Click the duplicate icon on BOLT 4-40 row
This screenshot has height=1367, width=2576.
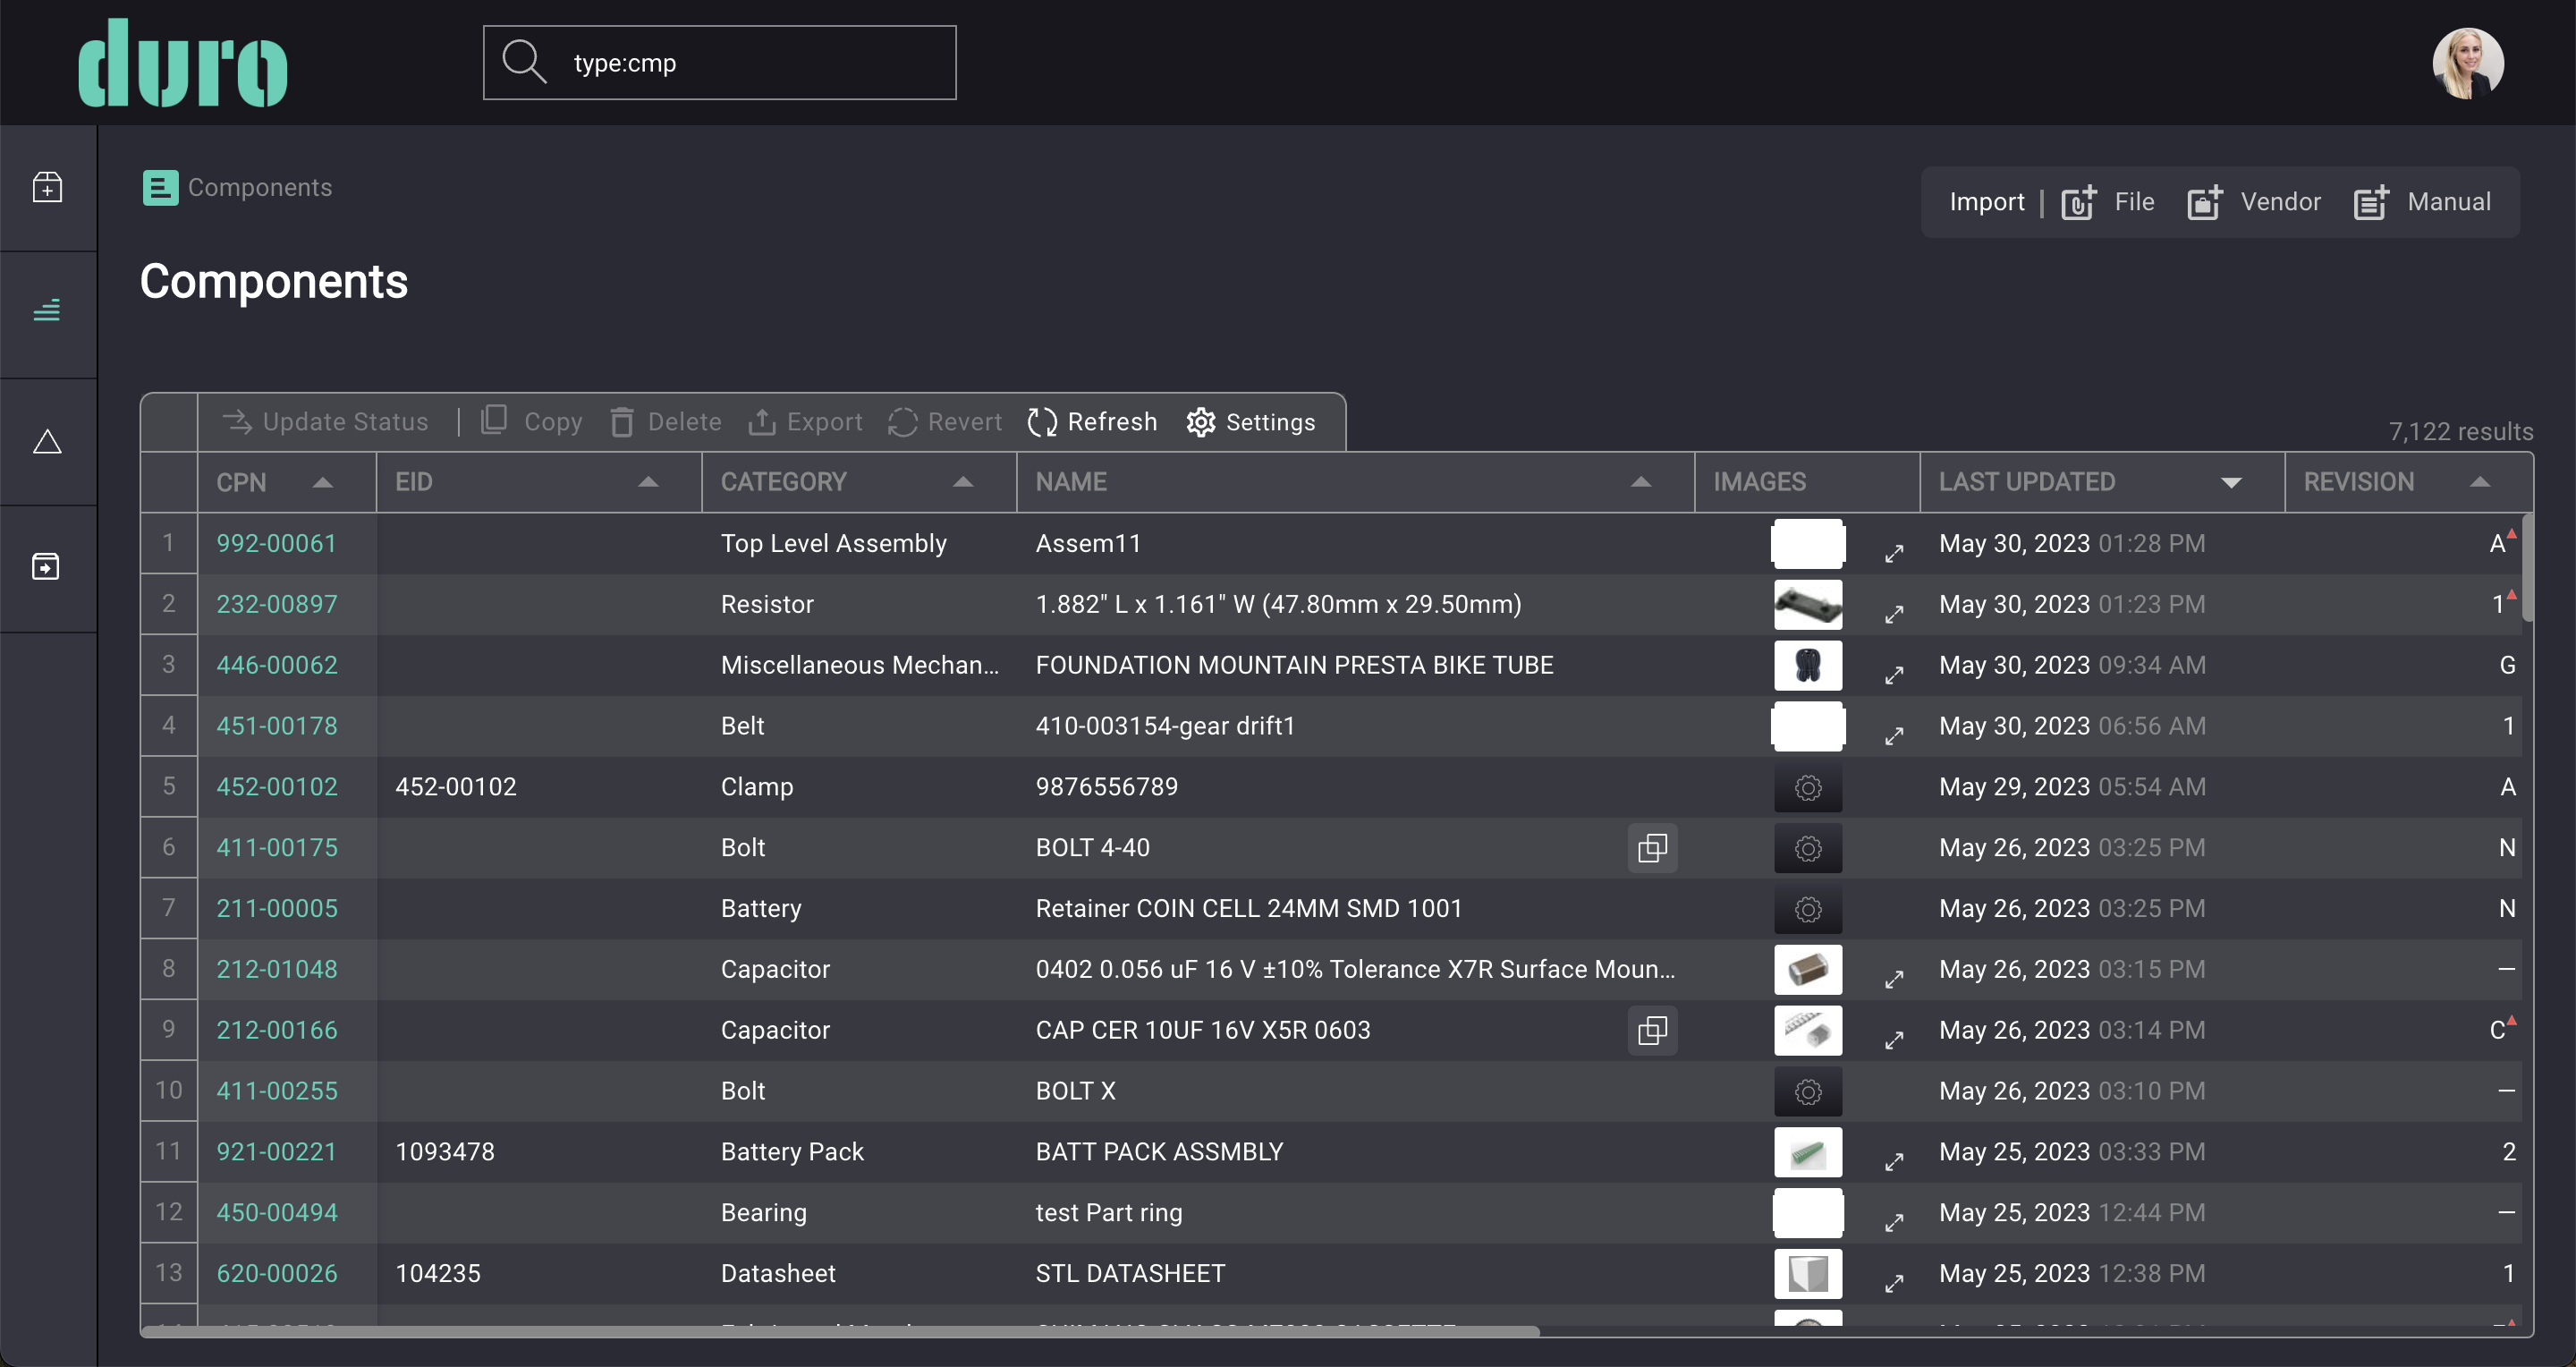1652,847
